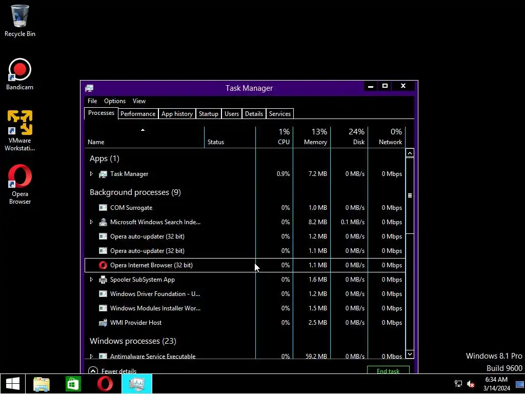Viewport: 525px width, 394px height.
Task: Expand Antimalware Service Executable row
Action: pyautogui.click(x=91, y=356)
